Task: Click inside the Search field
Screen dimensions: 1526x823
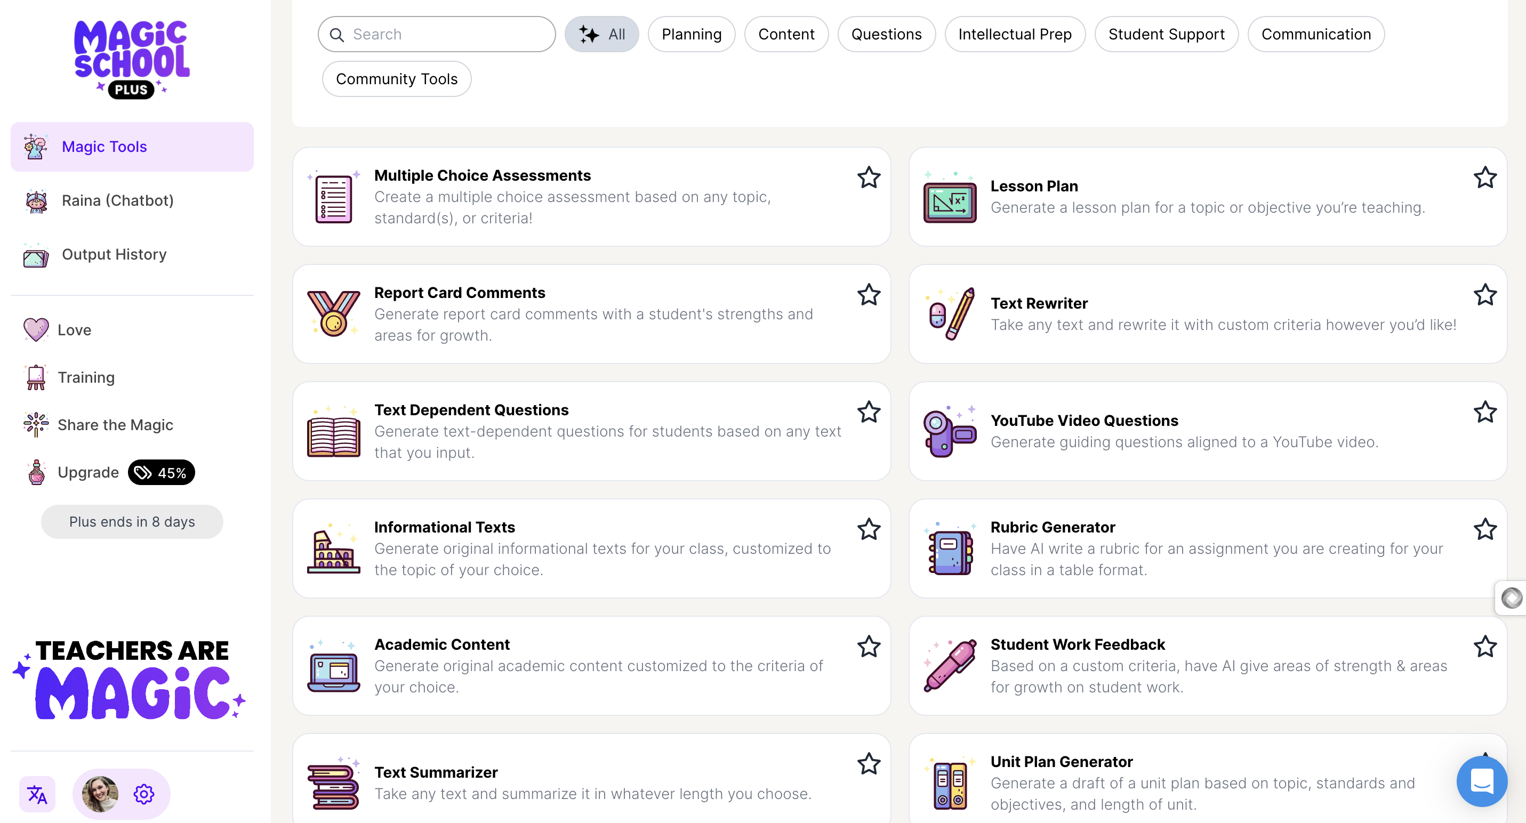Action: pos(436,34)
